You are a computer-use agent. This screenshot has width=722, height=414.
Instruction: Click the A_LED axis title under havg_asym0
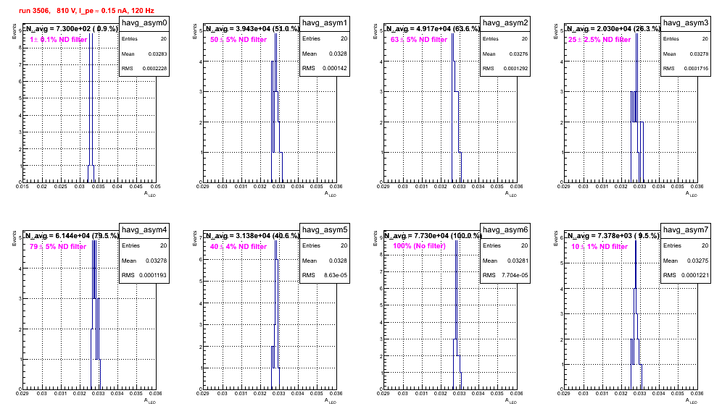pos(150,194)
